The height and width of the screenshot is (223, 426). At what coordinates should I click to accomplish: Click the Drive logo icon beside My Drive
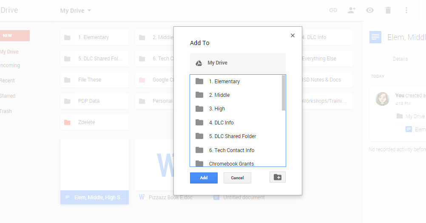pyautogui.click(x=199, y=63)
